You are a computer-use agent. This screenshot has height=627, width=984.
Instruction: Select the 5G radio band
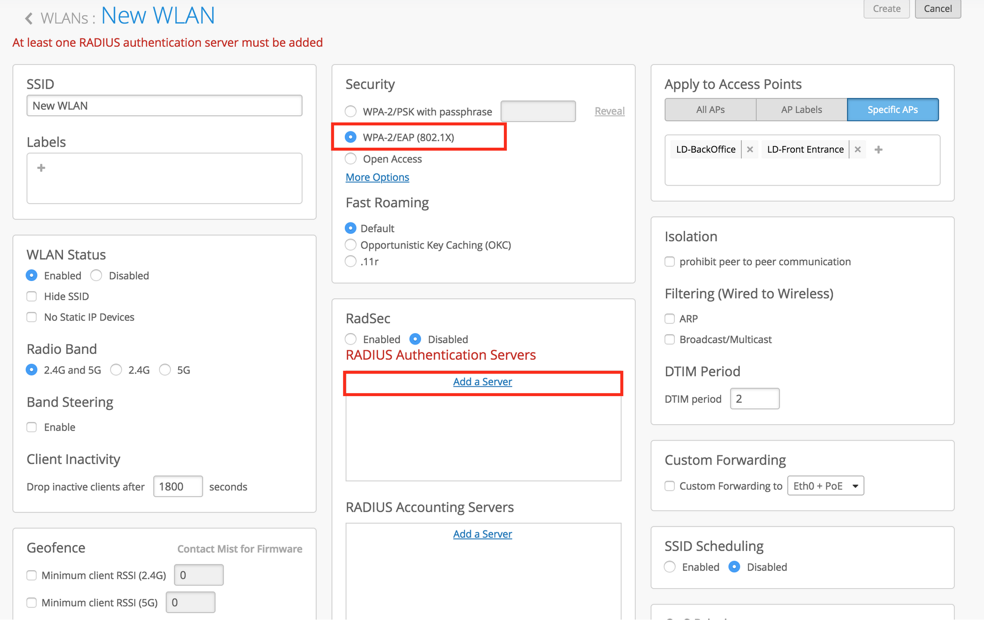[x=165, y=370]
